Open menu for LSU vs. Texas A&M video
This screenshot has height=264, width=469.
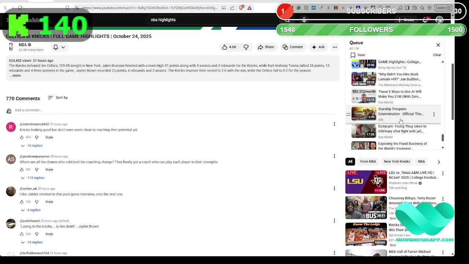(x=443, y=173)
